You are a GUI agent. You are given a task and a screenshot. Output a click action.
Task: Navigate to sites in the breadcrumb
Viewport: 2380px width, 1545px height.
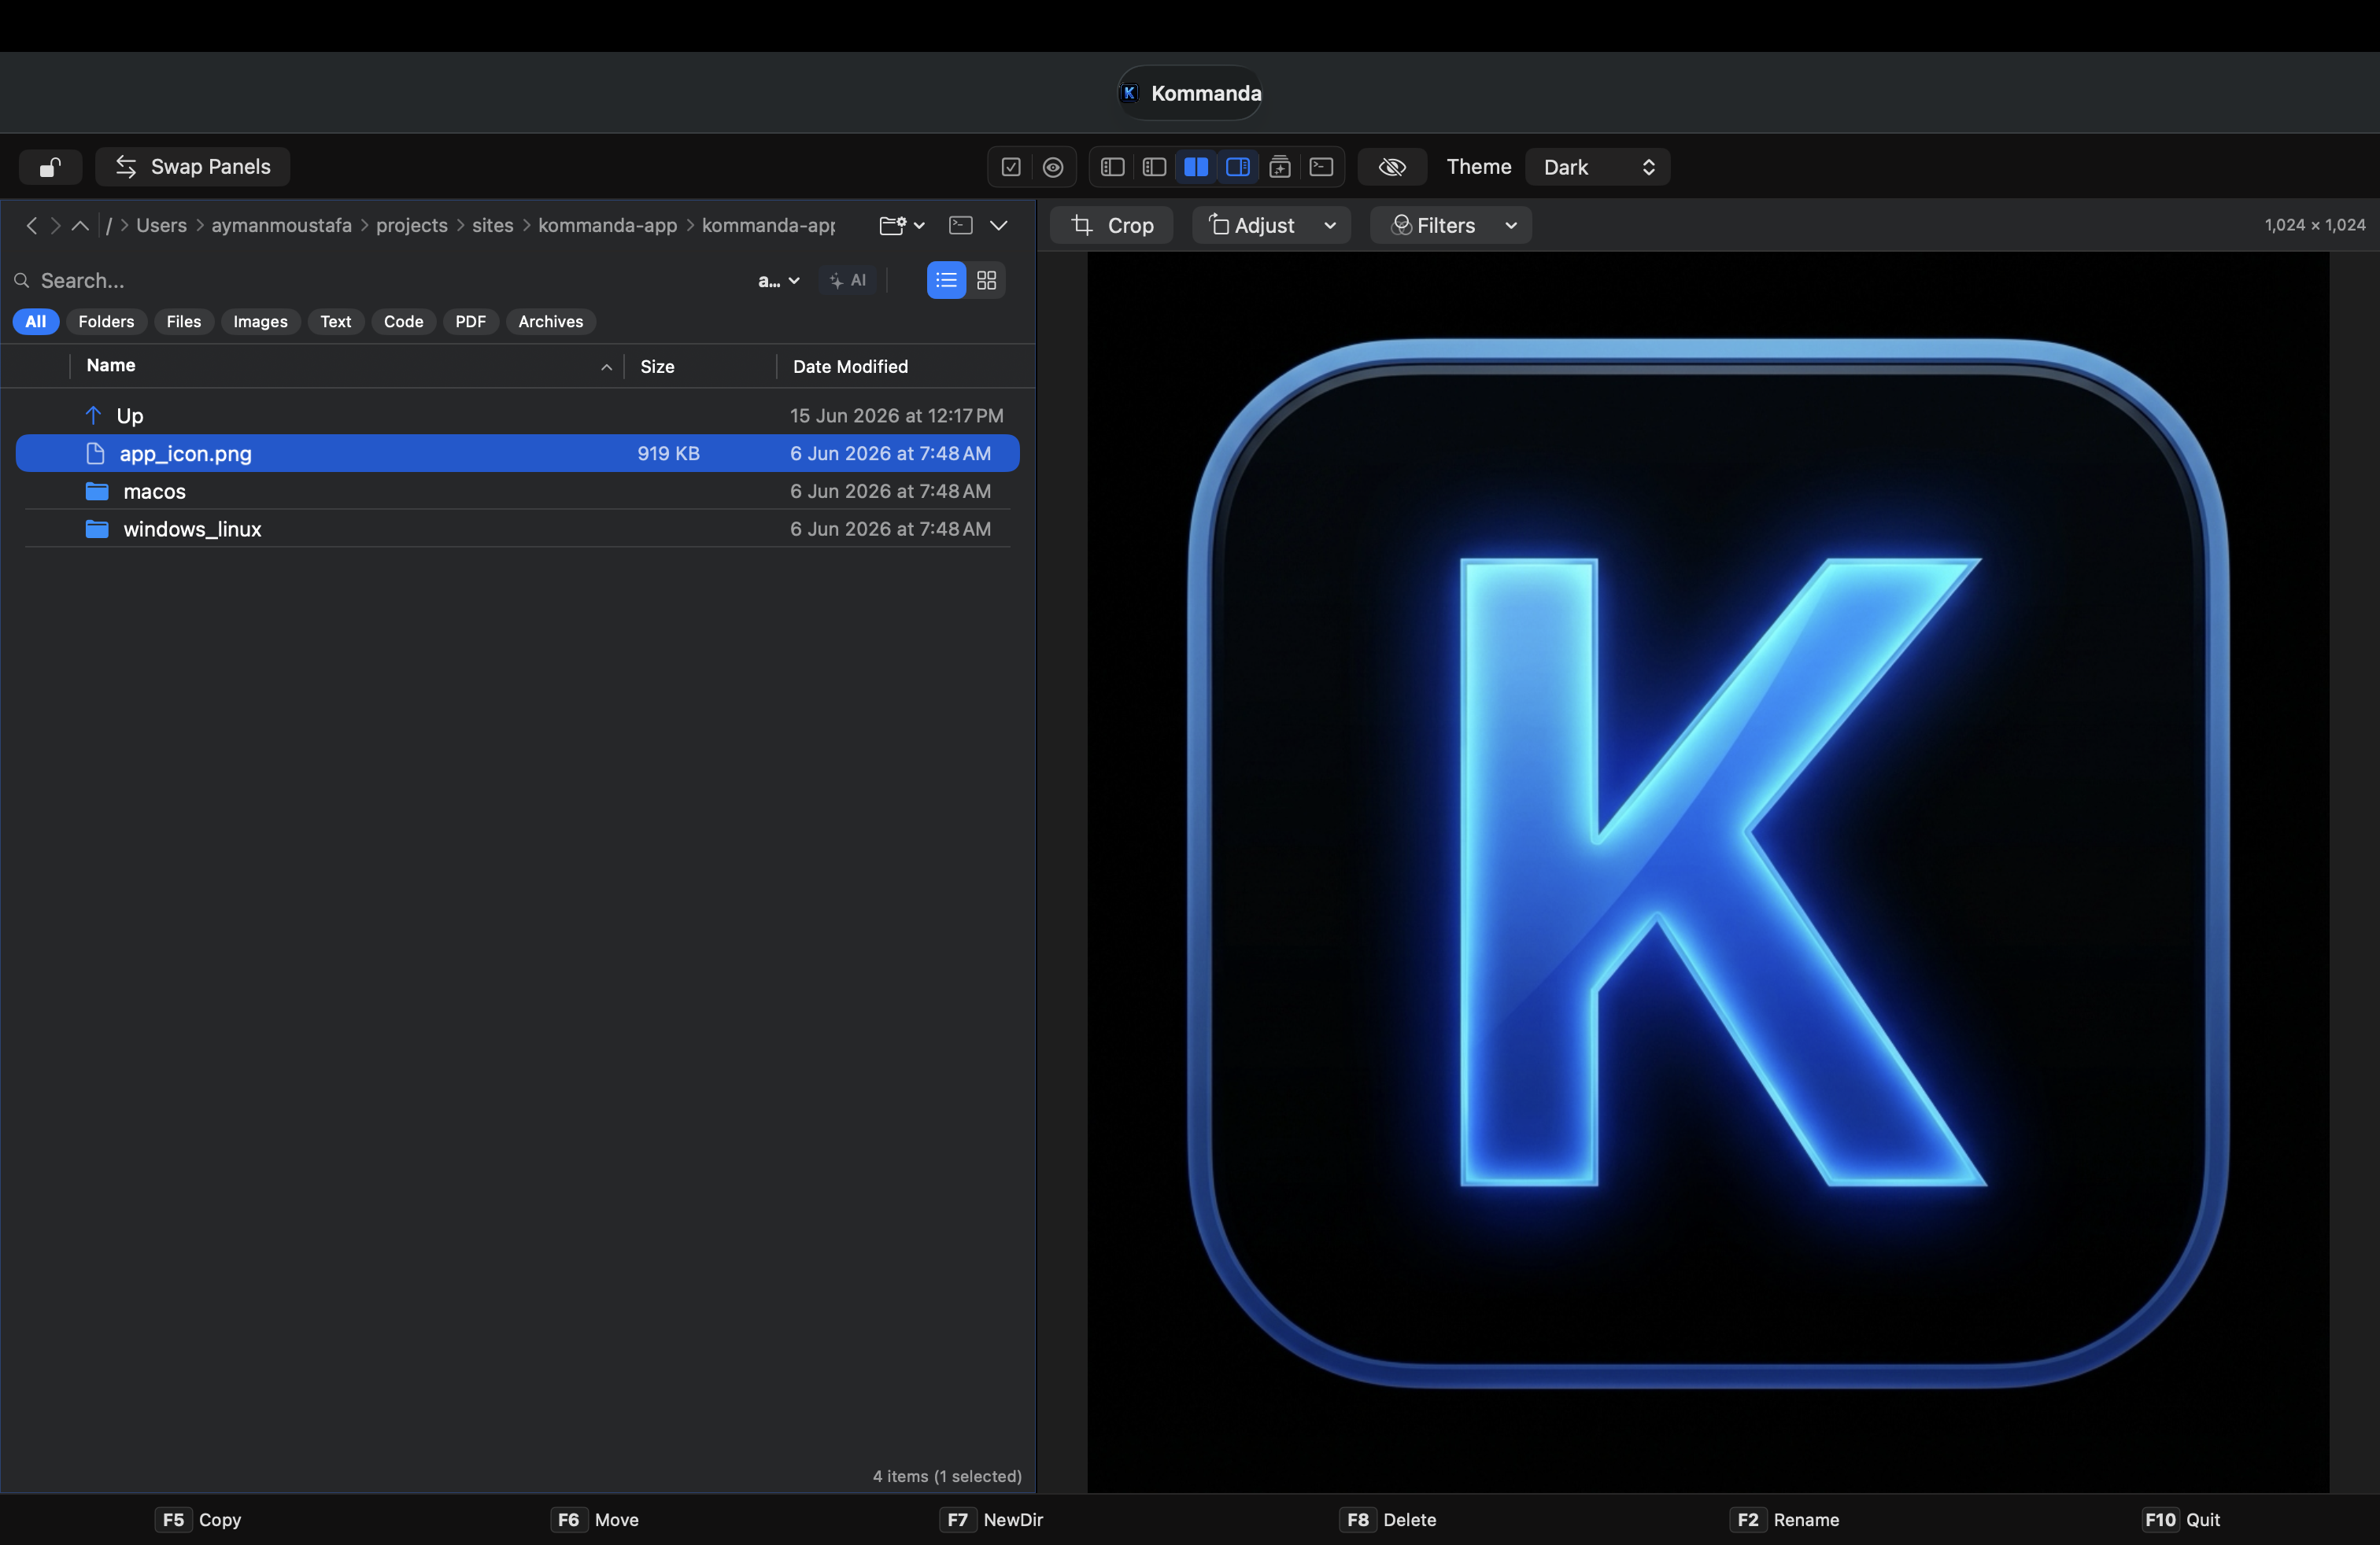[x=493, y=226]
